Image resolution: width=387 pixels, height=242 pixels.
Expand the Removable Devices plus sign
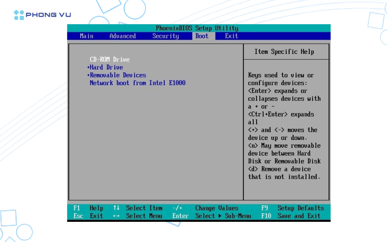[x=88, y=75]
